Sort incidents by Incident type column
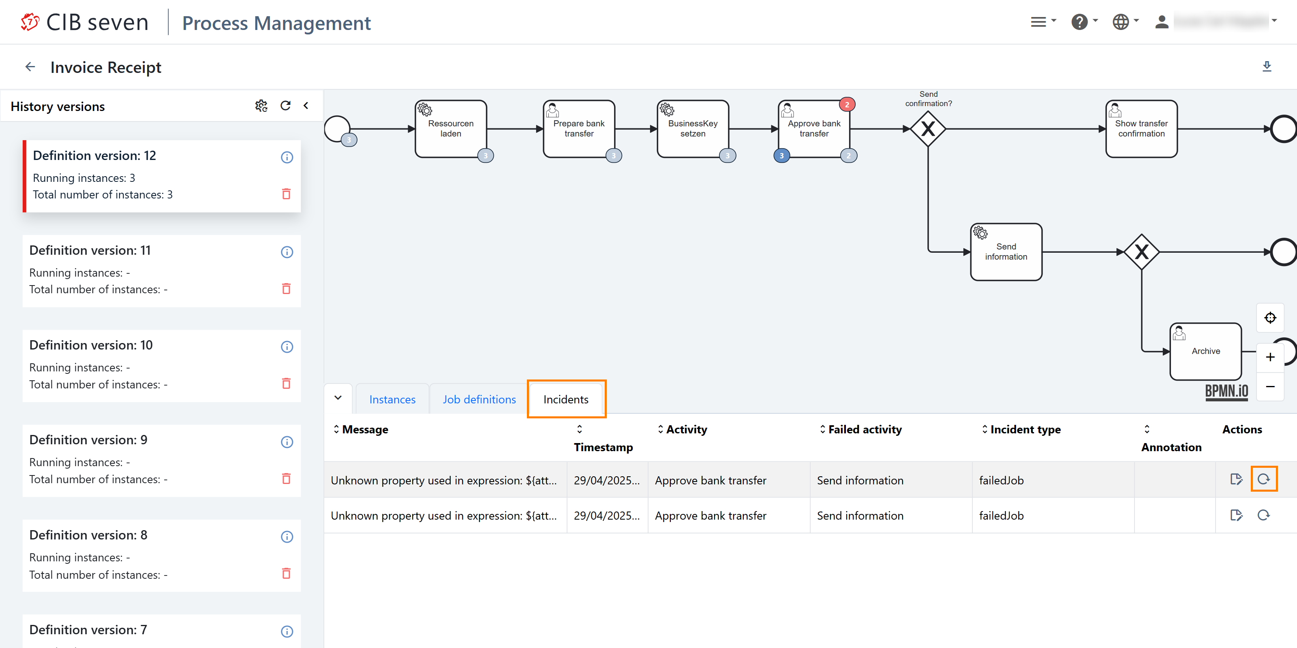 (1021, 430)
